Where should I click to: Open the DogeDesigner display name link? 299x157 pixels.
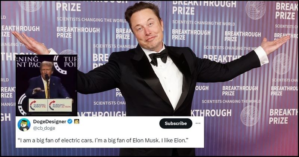point(50,121)
